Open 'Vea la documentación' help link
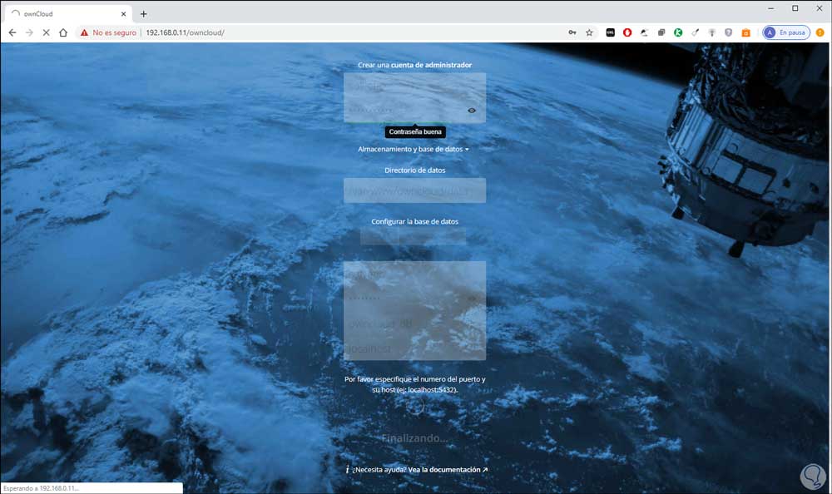The width and height of the screenshot is (832, 494). tap(448, 470)
